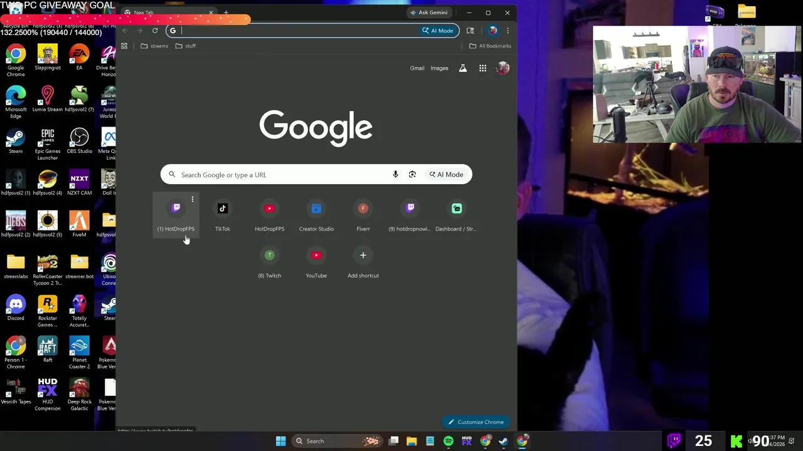Open Gmail link
The height and width of the screenshot is (451, 803).
[x=417, y=68]
